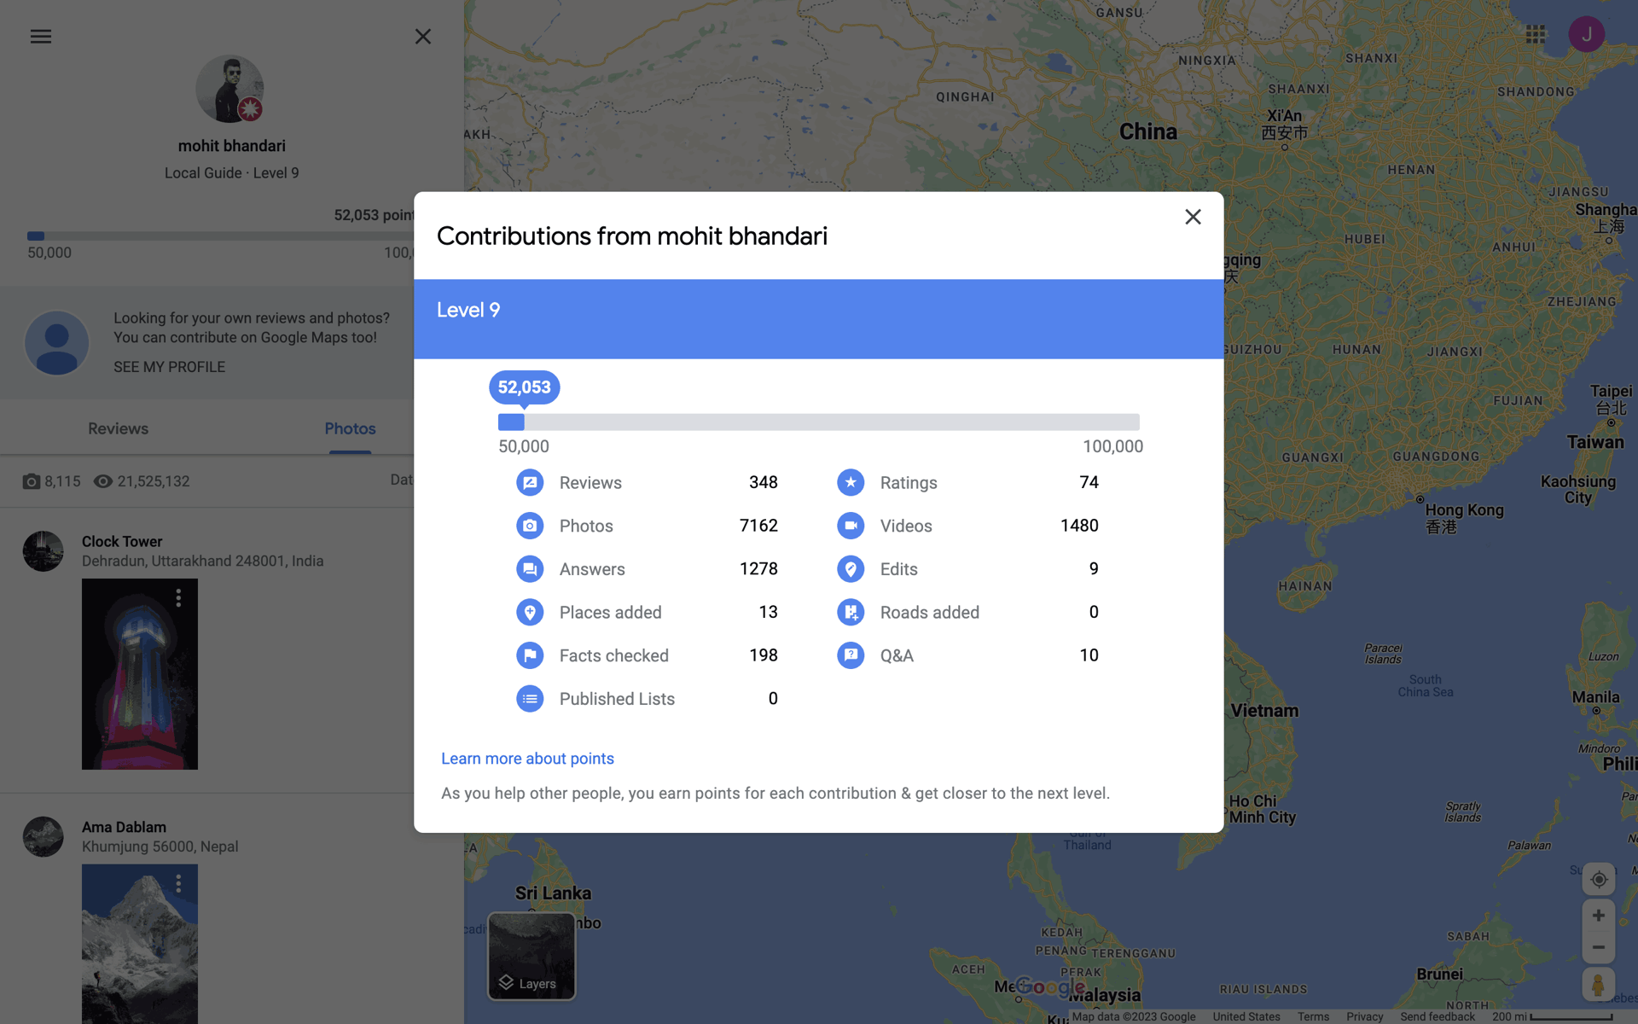Screen dimensions: 1638x1024
Task: Click the Edits pin icon
Action: pos(851,569)
